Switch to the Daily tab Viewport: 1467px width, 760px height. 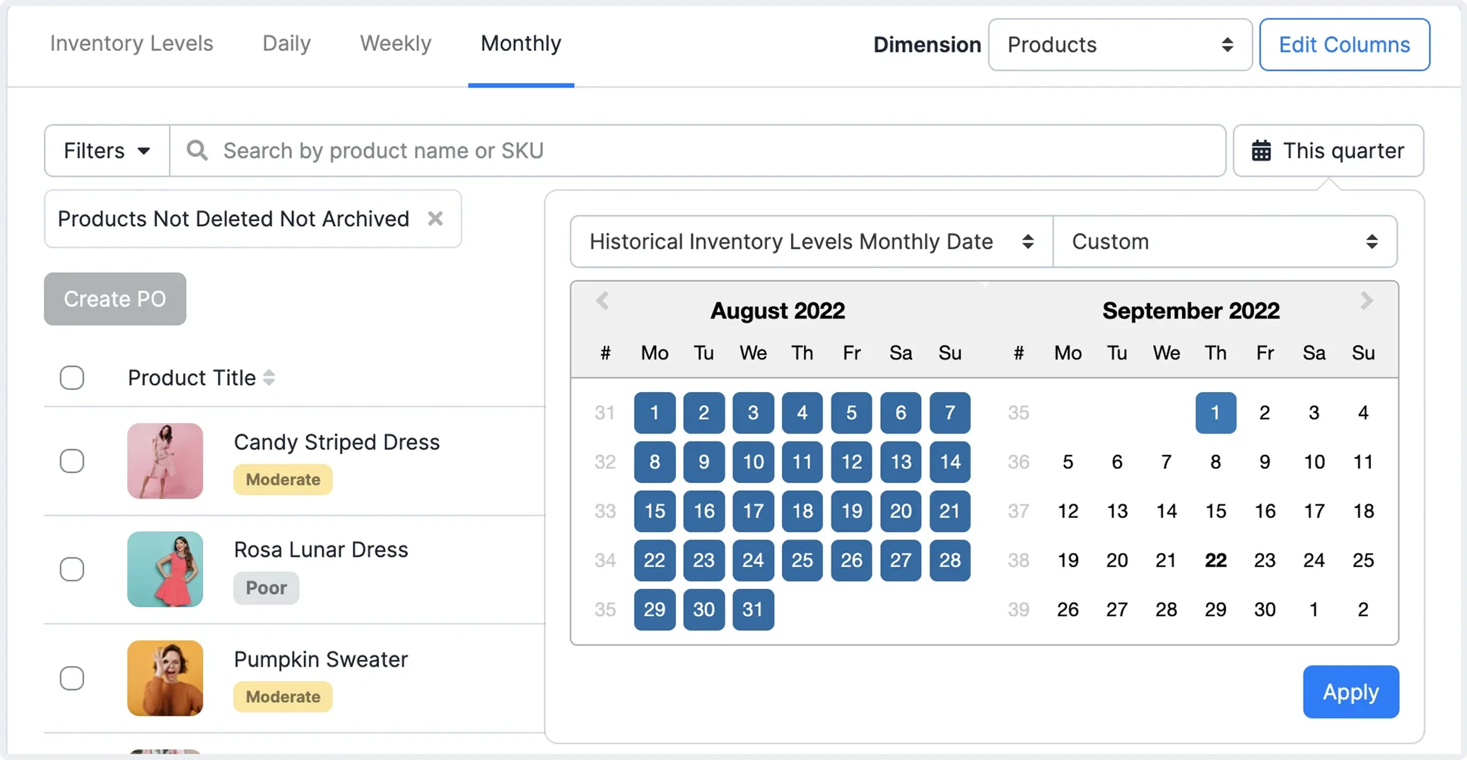(x=286, y=44)
